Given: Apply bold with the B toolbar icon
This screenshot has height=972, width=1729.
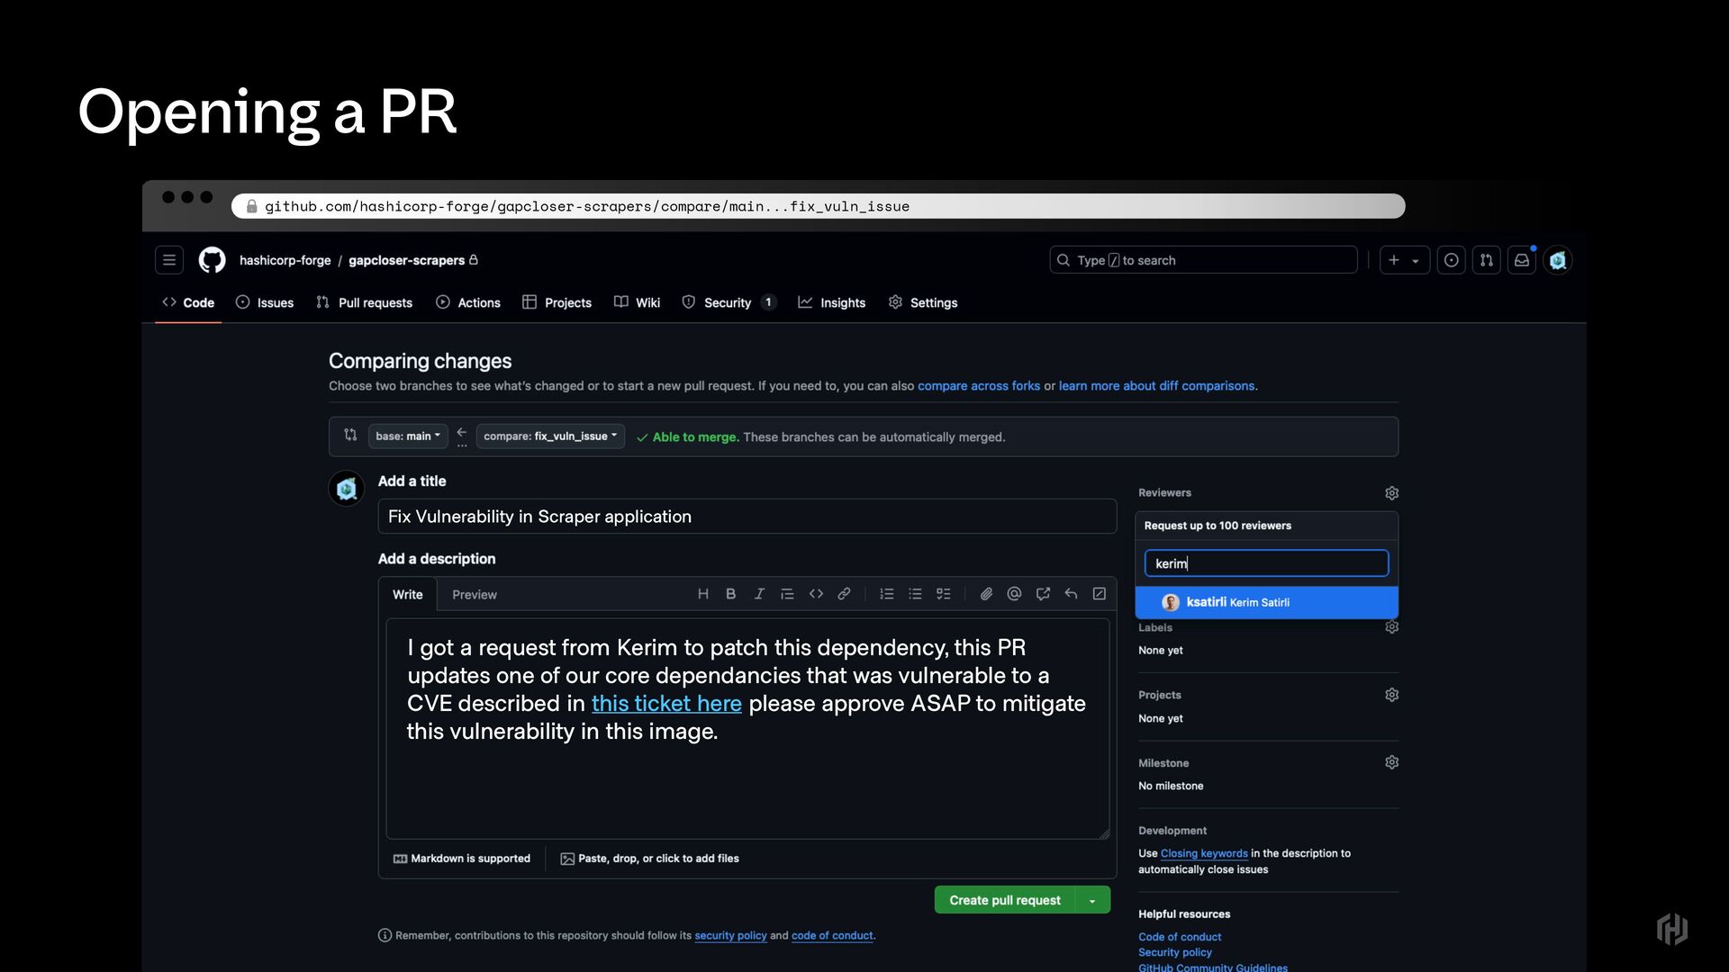Looking at the screenshot, I should coord(731,594).
